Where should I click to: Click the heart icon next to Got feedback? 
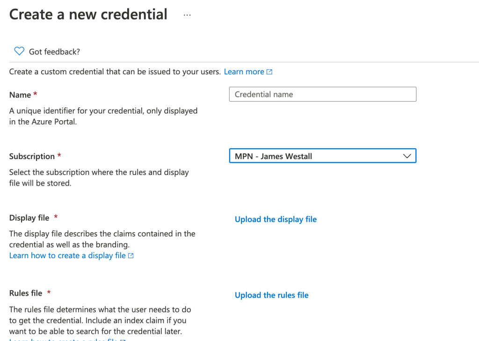(x=19, y=51)
